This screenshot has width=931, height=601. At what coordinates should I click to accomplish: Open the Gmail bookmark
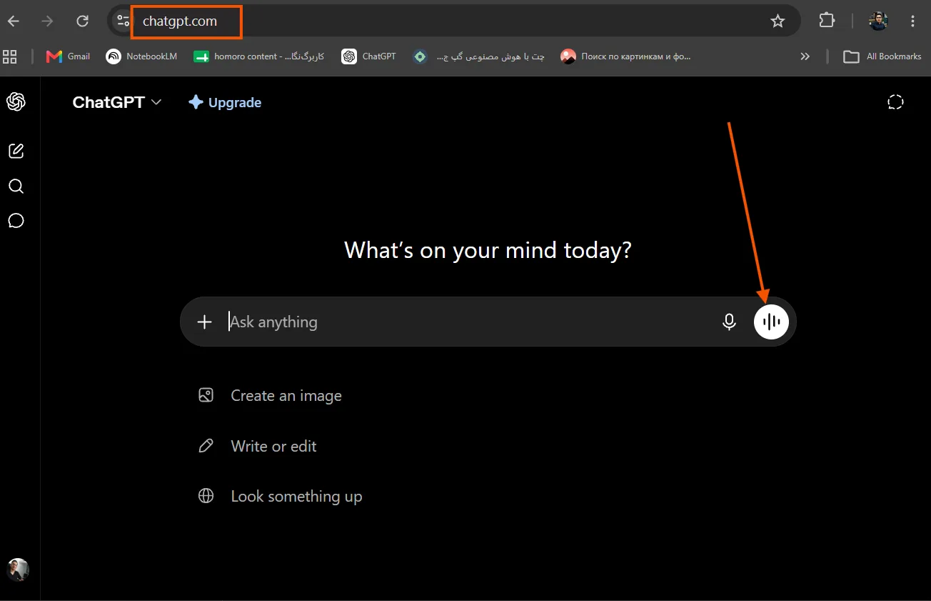pyautogui.click(x=69, y=56)
